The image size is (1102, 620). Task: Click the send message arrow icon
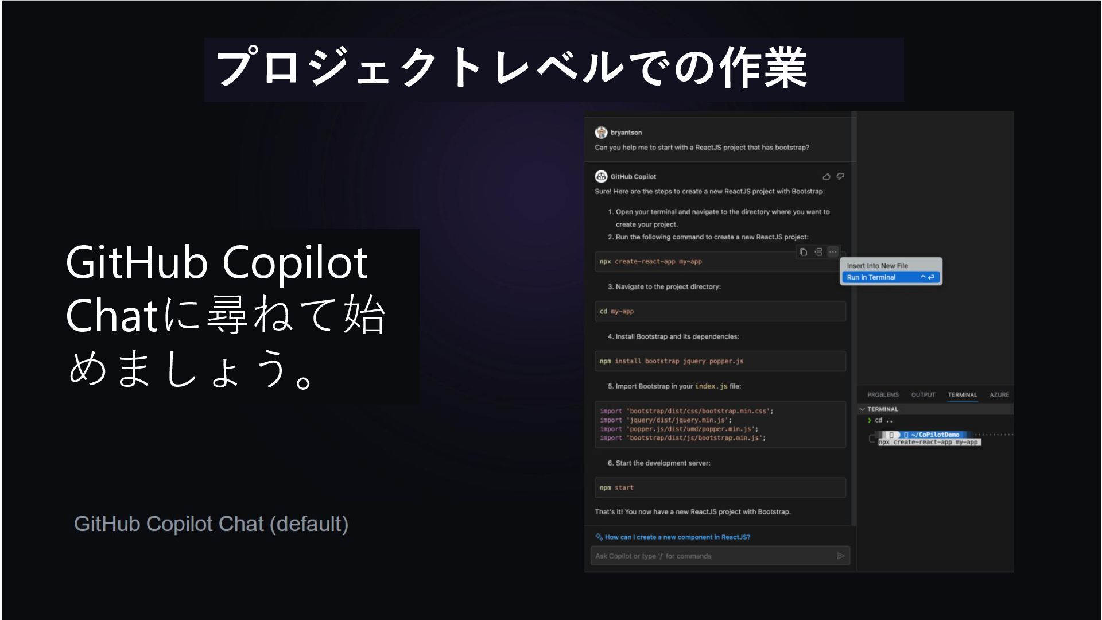840,556
